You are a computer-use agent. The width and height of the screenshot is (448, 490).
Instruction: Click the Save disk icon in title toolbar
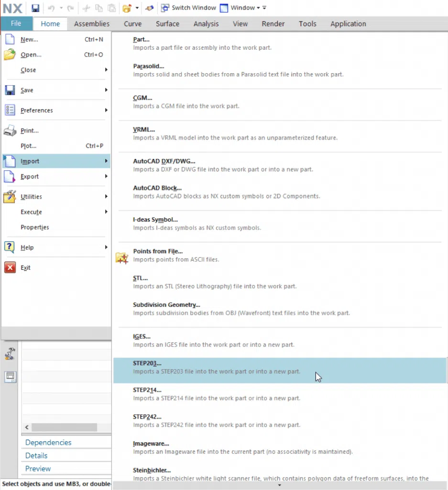[x=35, y=8]
